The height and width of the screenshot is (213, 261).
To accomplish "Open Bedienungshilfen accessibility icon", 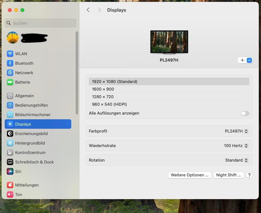I will pyautogui.click(x=10, y=105).
